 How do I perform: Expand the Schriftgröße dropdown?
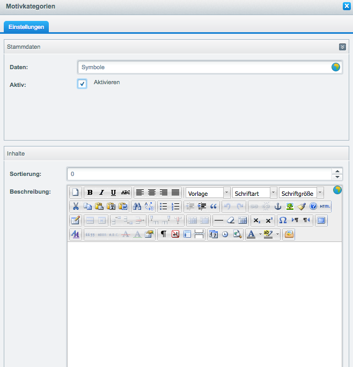tap(301, 193)
